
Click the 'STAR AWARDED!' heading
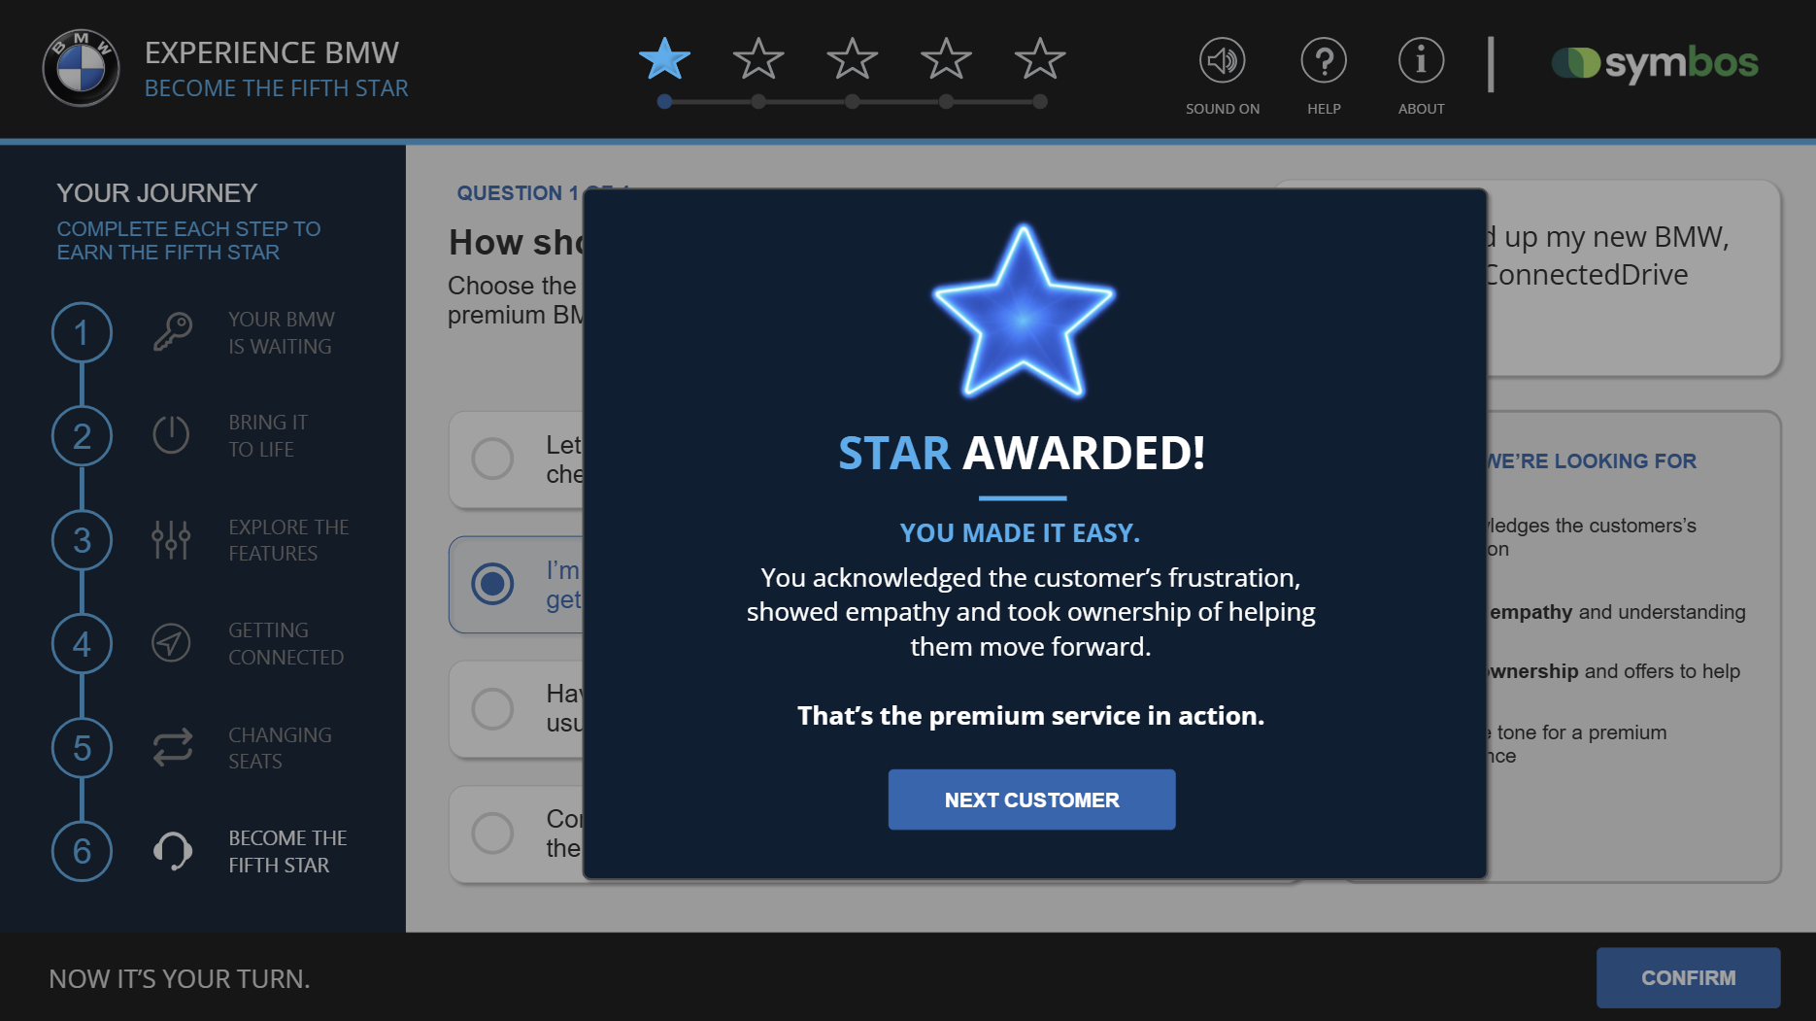click(1022, 453)
